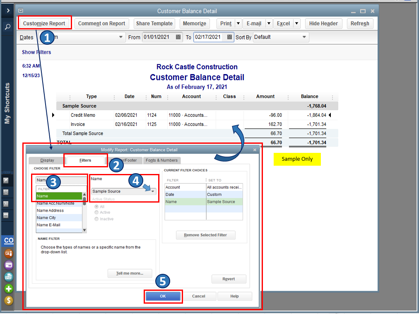Switch to the Display tab

pyautogui.click(x=47, y=160)
